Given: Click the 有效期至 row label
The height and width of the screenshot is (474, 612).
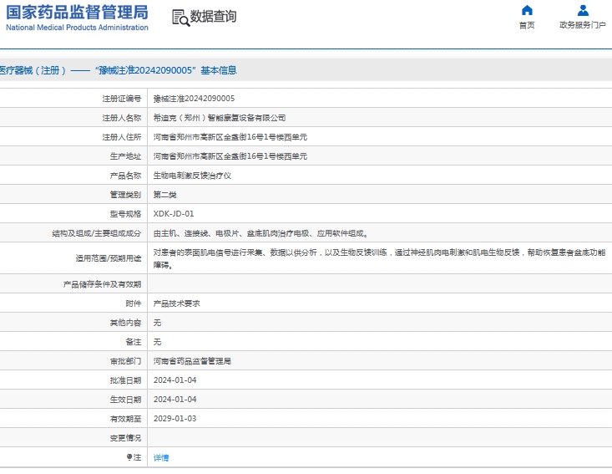Looking at the screenshot, I should [126, 419].
